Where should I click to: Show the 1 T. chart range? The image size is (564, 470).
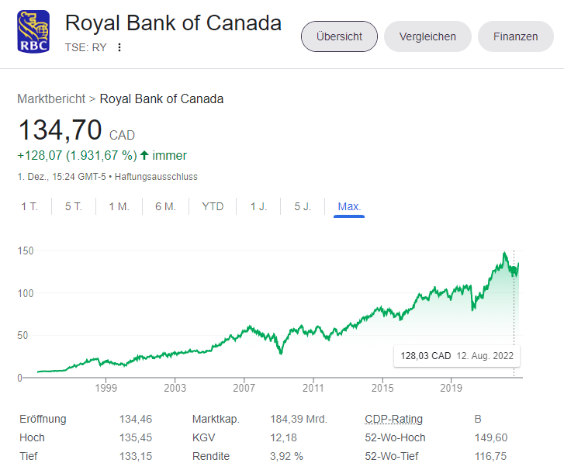click(29, 206)
